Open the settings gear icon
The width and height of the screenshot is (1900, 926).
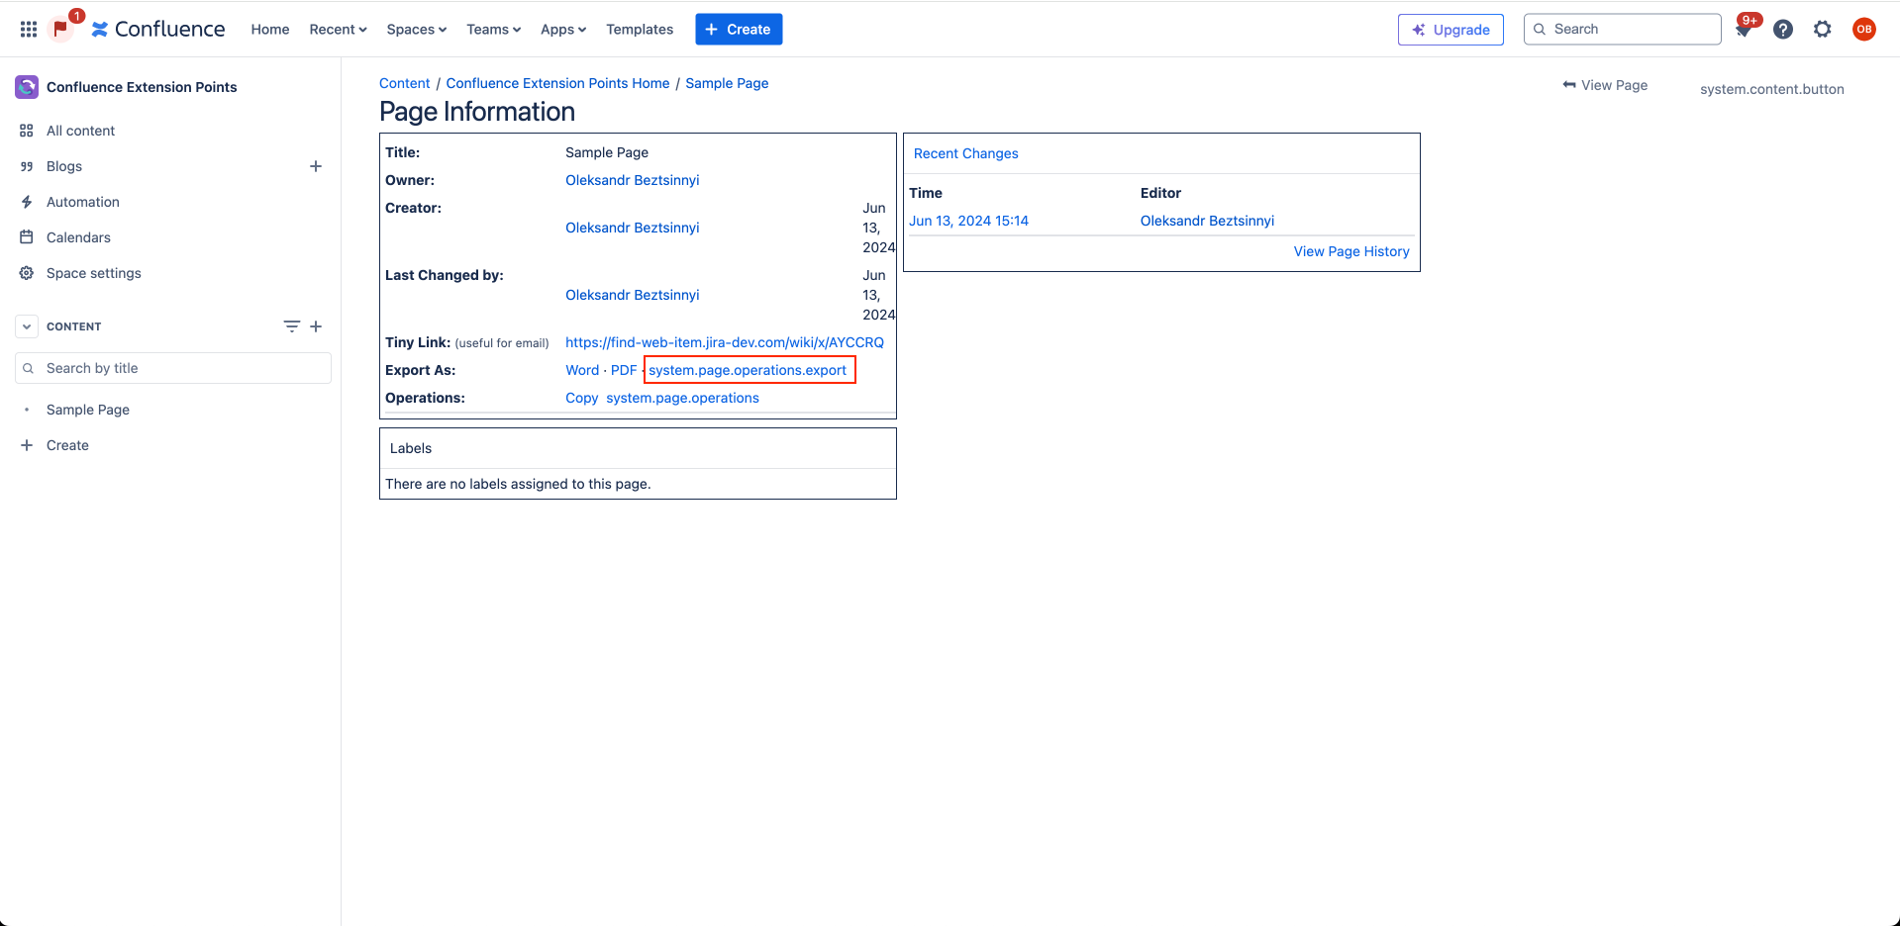(x=1823, y=30)
